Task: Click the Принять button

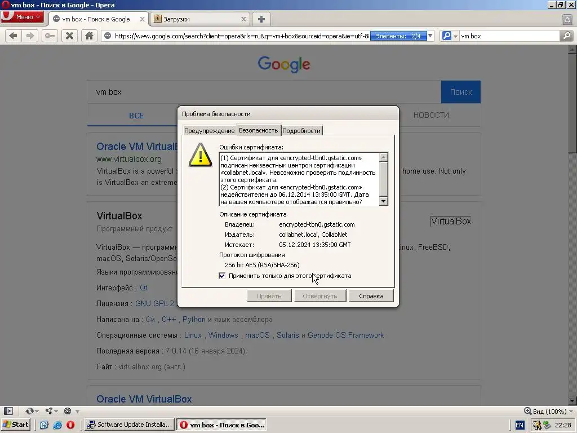Action: [269, 296]
